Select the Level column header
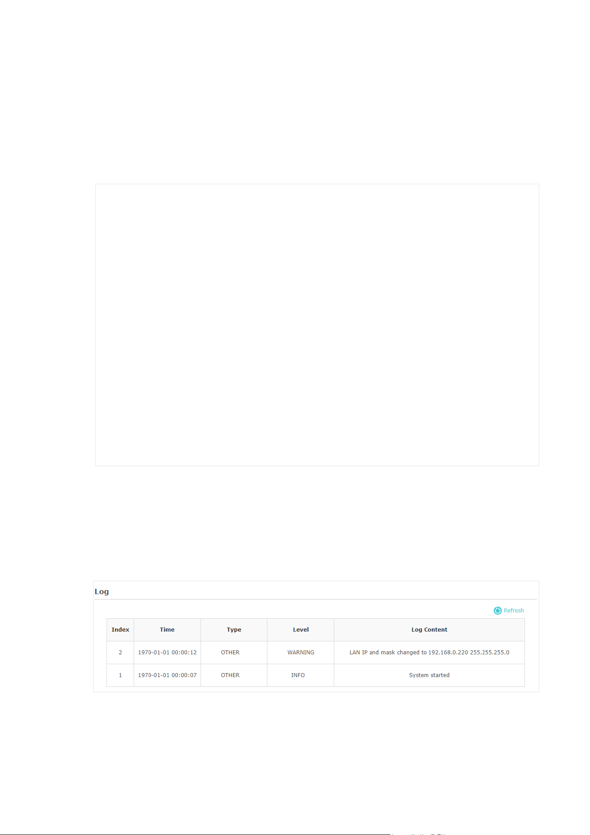This screenshot has height=835, width=590. tap(301, 630)
